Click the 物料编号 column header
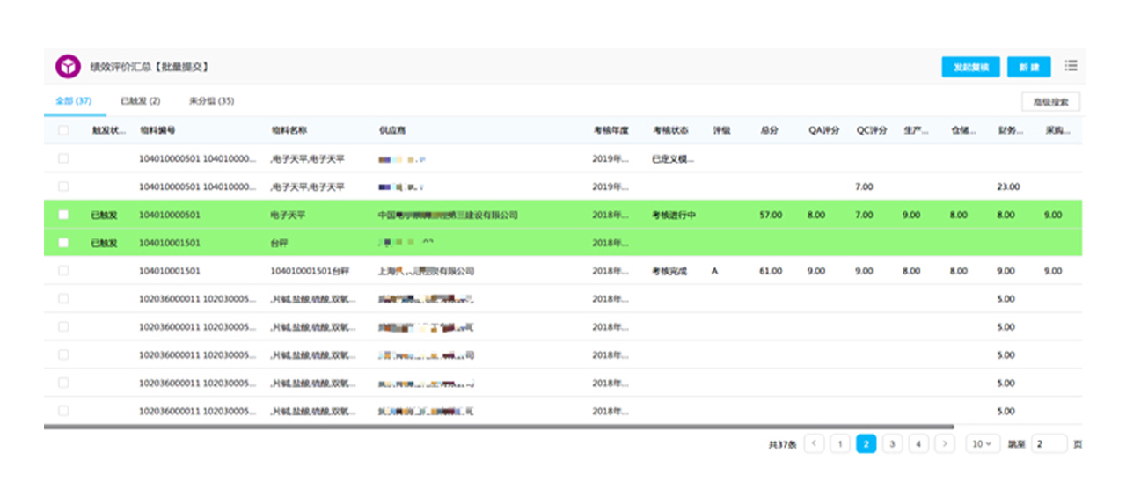The width and height of the screenshot is (1126, 497). click(157, 130)
